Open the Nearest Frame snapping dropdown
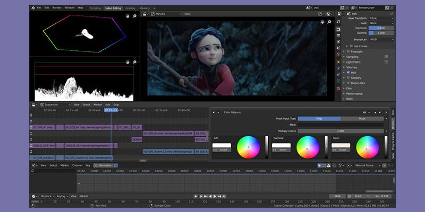 tap(365, 165)
